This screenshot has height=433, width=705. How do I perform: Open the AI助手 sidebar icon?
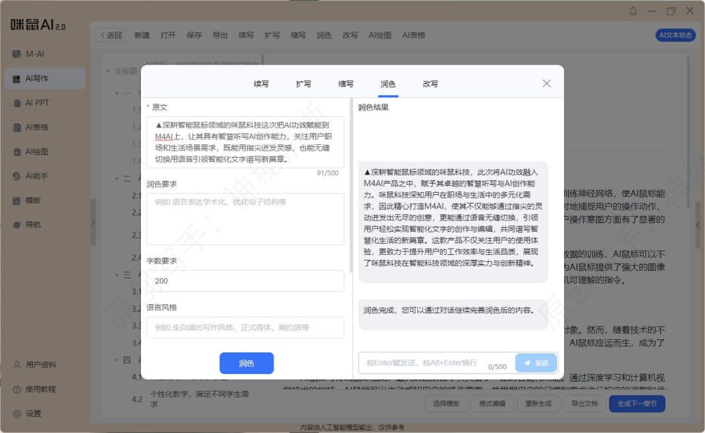(17, 176)
